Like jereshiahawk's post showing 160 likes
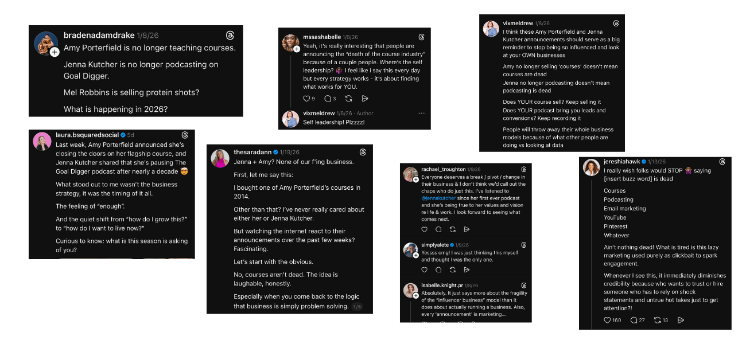 click(x=607, y=320)
